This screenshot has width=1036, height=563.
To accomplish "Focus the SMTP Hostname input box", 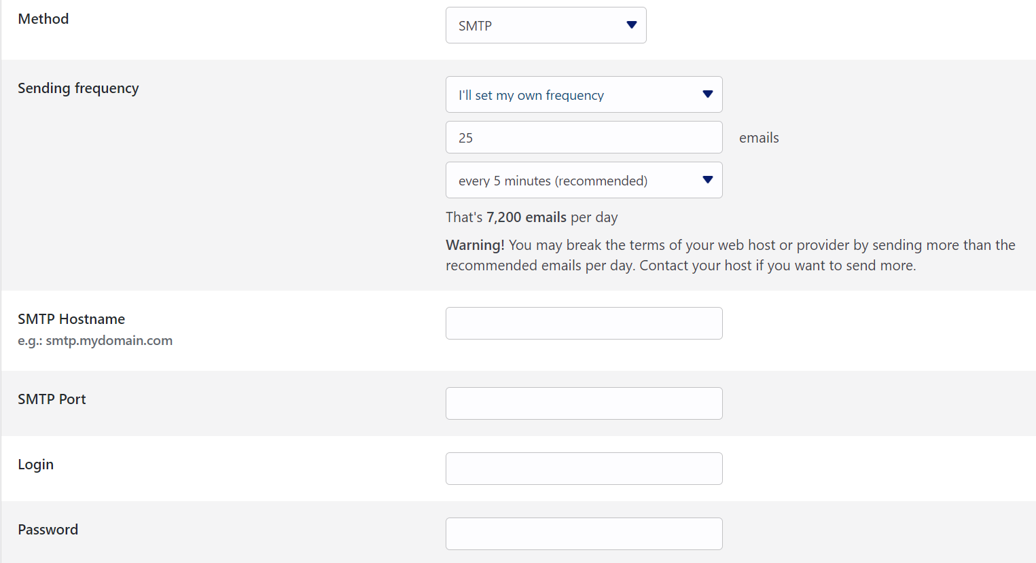I will [x=584, y=323].
